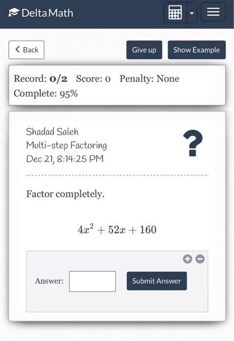Decrease size with the minus icon

pos(200,259)
